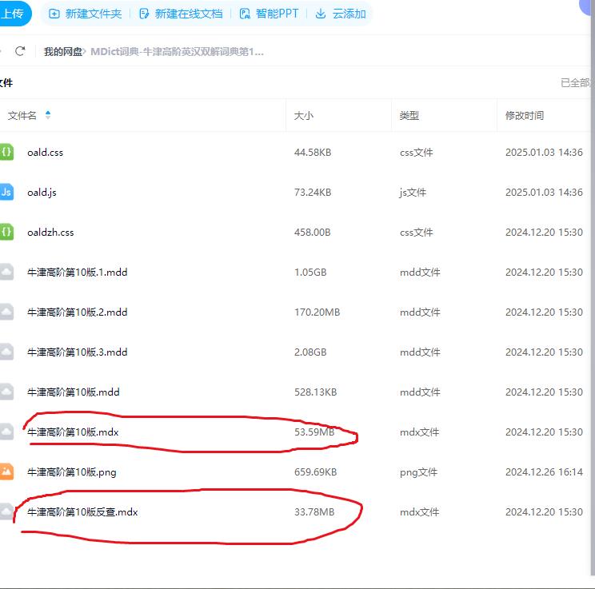
Task: Click the cloud icon for 牛津高阶第10版.3.mdd
Action: (6, 352)
